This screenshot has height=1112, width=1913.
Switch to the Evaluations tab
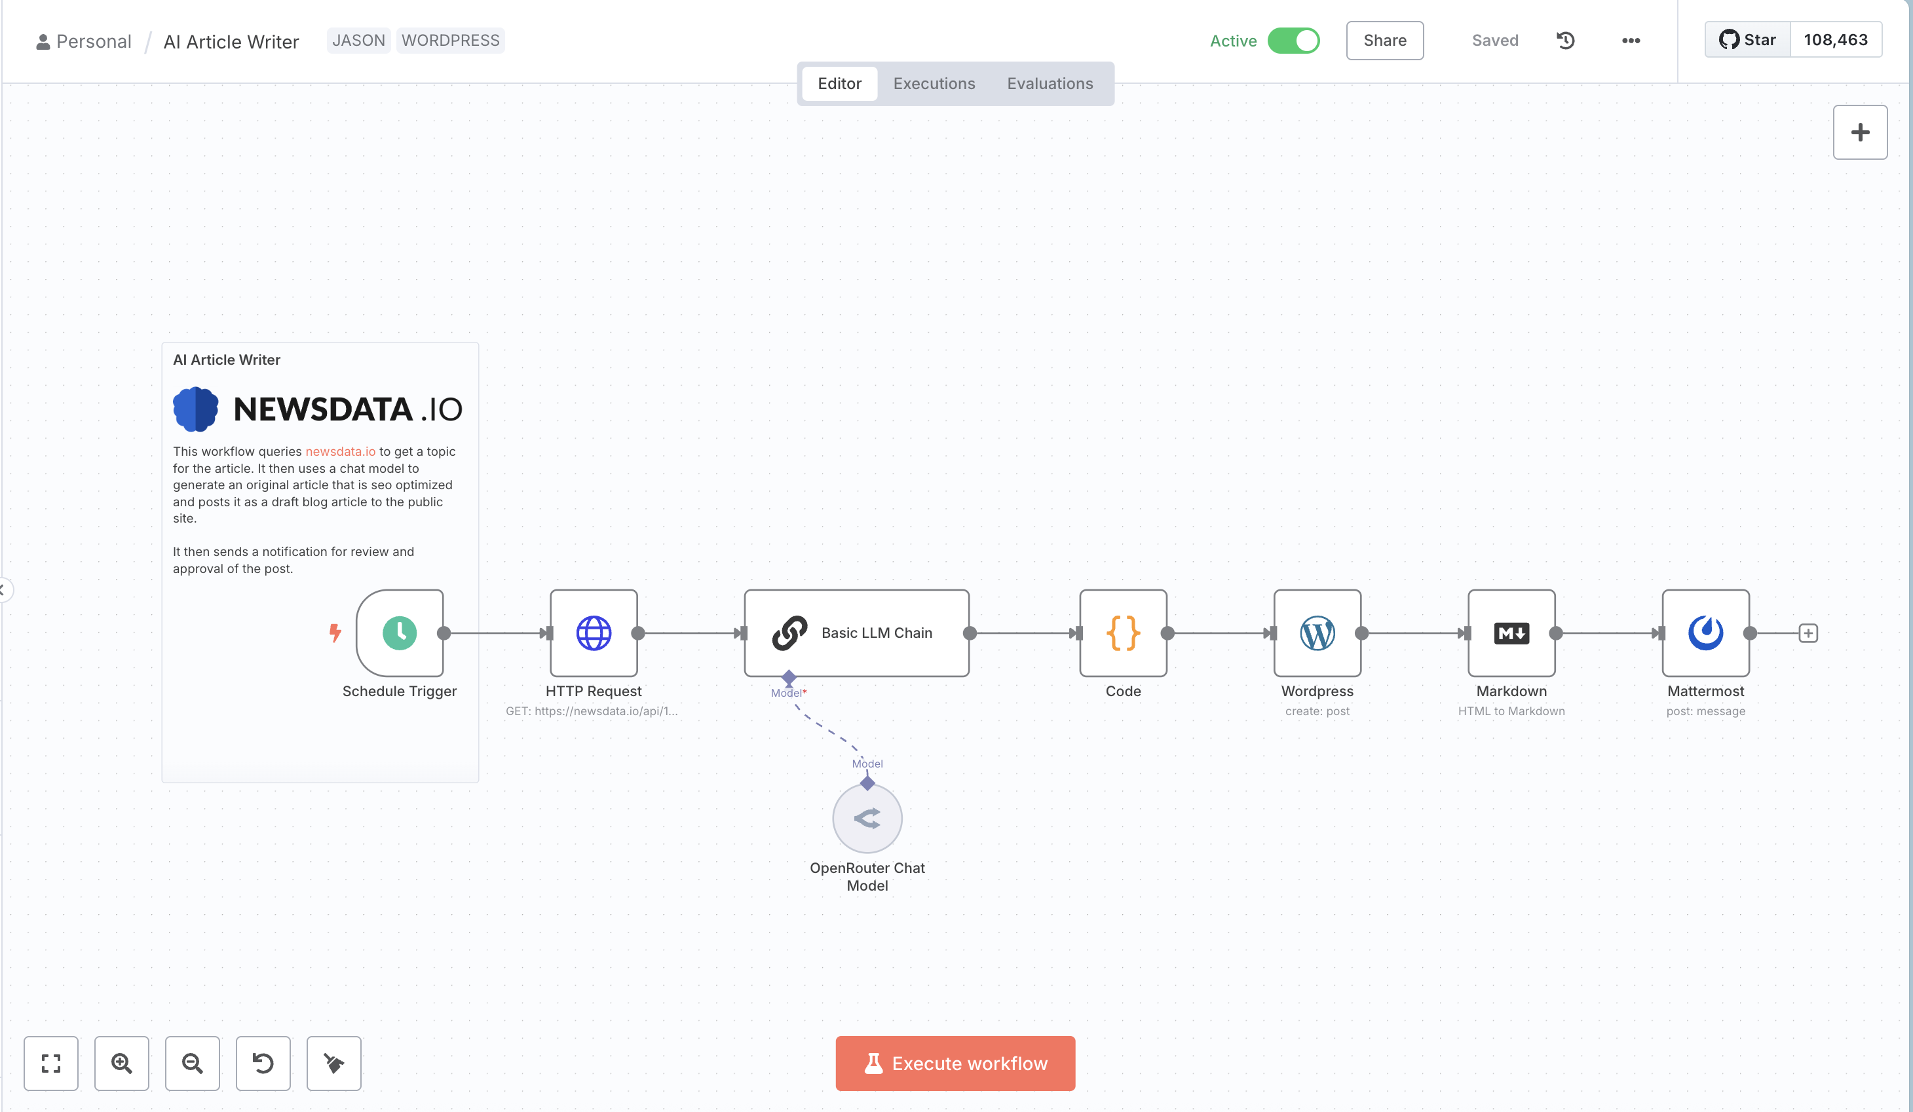coord(1050,83)
